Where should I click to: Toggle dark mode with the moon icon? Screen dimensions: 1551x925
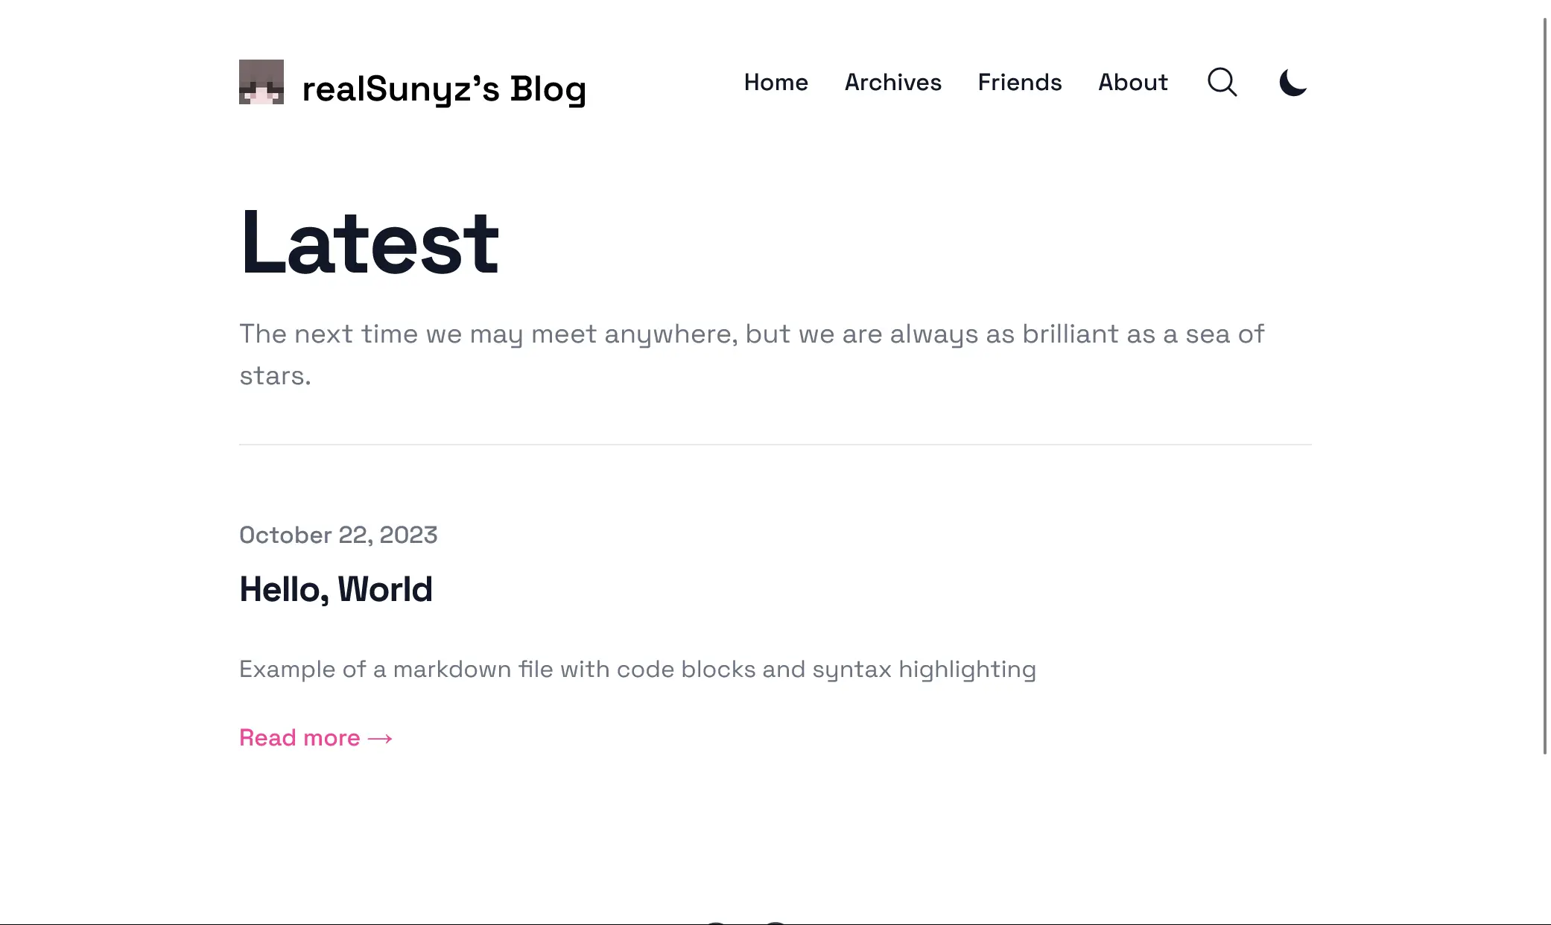[x=1292, y=82]
